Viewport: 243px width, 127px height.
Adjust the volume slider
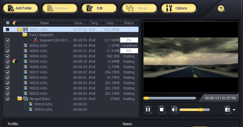tap(195, 110)
